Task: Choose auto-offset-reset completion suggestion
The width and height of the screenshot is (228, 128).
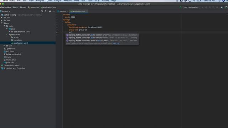Action: [x=102, y=38]
